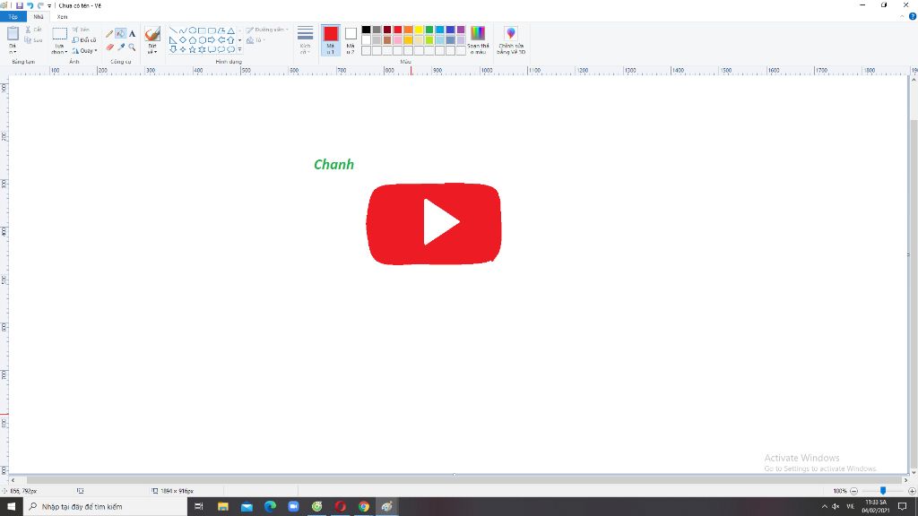Open the Brushes (Bút vẽ) dropdown

tap(152, 49)
